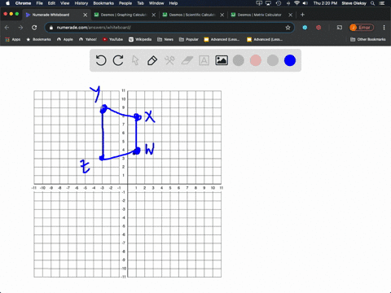Insert an image with the picture icon
This screenshot has width=391, height=293.
(x=222, y=60)
